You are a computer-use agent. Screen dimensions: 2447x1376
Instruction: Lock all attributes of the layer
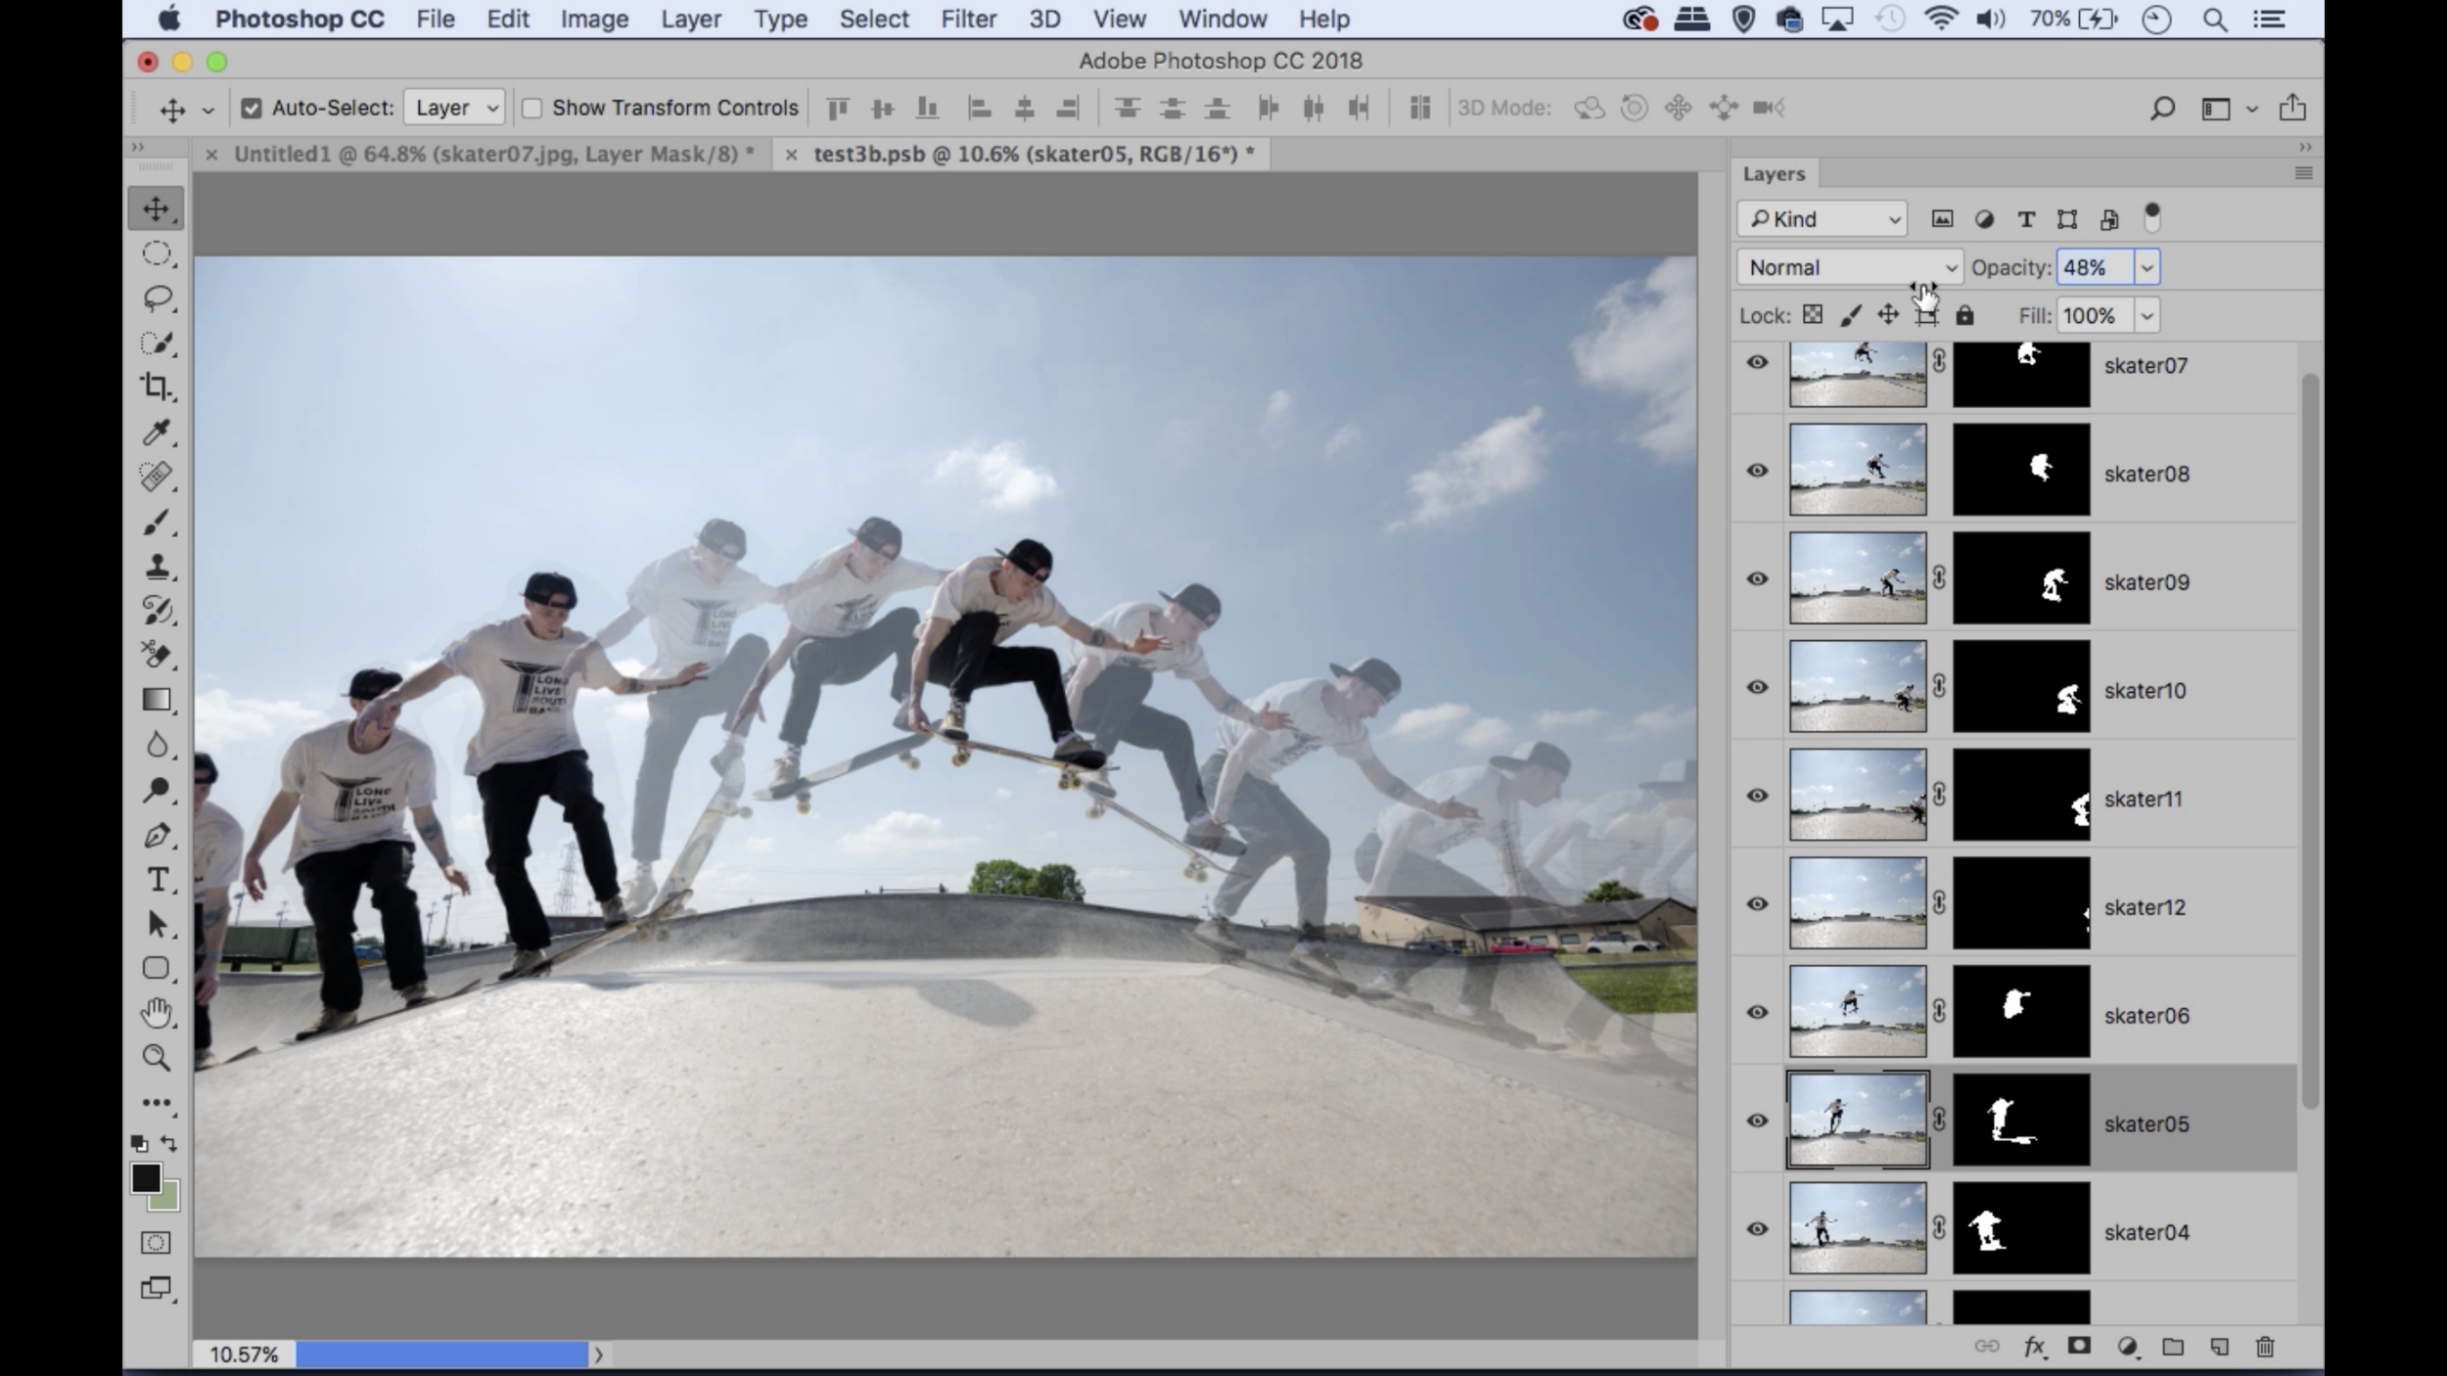pos(1964,315)
